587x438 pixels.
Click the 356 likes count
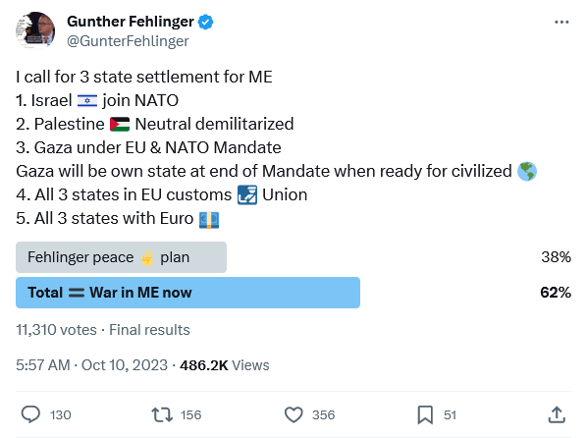point(324,415)
